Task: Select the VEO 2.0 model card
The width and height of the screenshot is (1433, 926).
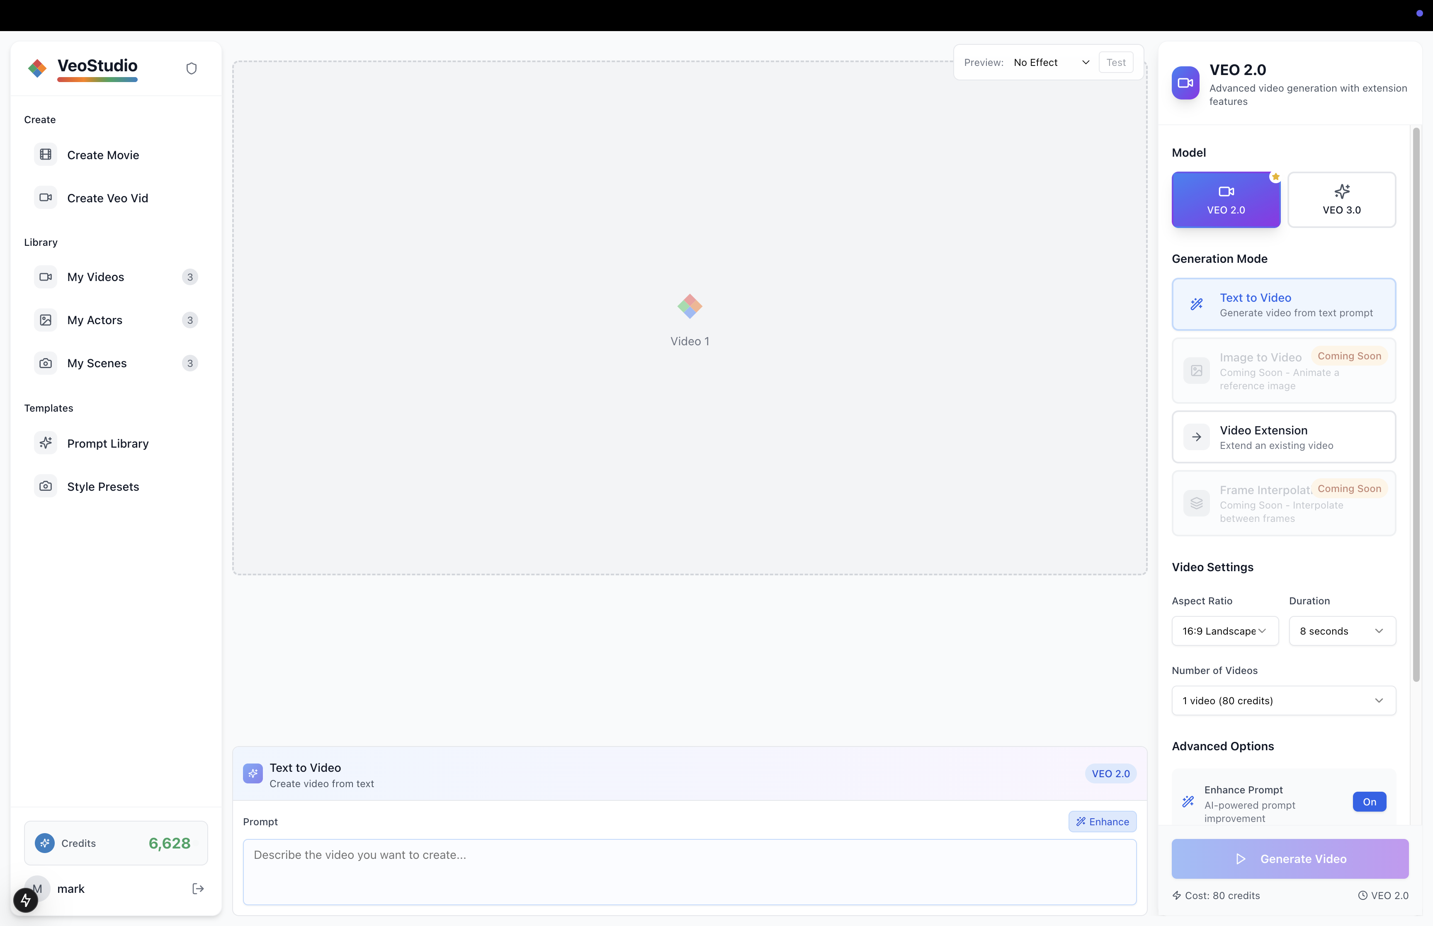Action: tap(1226, 200)
